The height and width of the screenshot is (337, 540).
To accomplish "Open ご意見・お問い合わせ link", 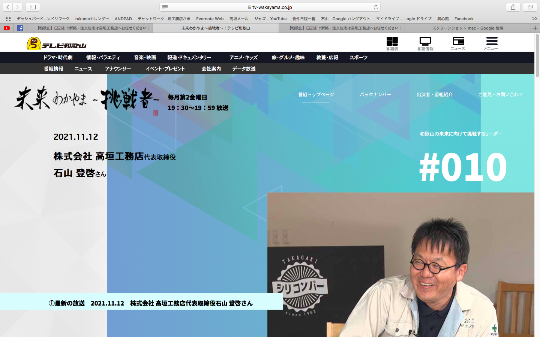I will click(x=501, y=95).
